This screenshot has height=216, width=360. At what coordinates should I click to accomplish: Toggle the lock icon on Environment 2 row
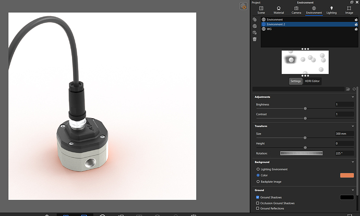pos(356,24)
